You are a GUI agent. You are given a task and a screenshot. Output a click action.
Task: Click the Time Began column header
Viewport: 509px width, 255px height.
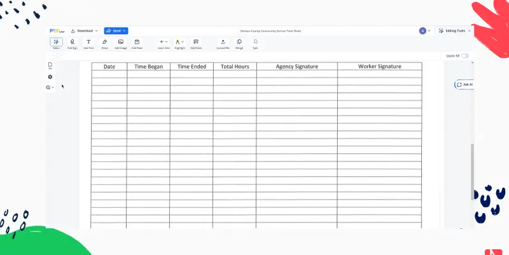(x=148, y=67)
